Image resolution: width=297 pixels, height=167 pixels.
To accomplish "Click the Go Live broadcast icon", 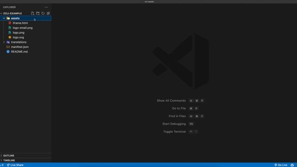I will pos(276,165).
